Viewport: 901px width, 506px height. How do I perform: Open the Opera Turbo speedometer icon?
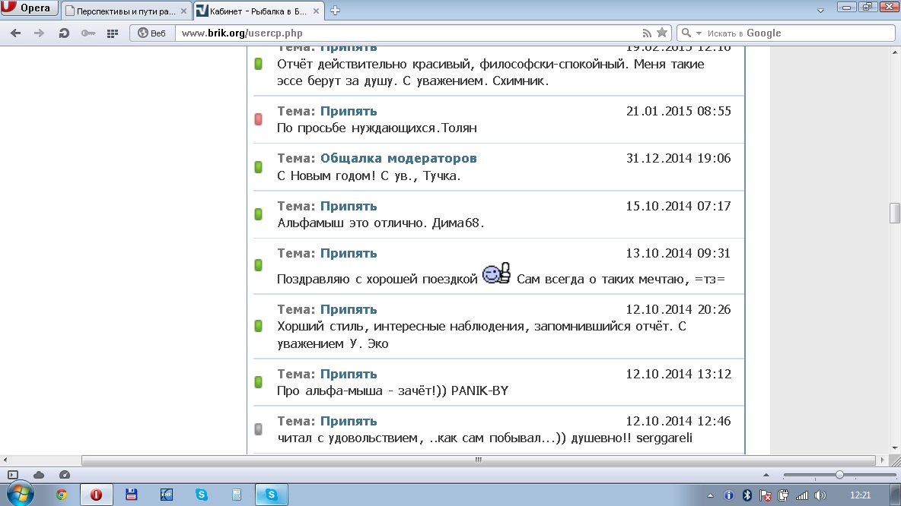click(65, 475)
